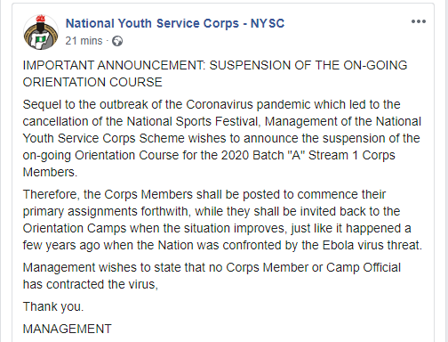Open the NYSC profile picture avatar

click(x=41, y=32)
